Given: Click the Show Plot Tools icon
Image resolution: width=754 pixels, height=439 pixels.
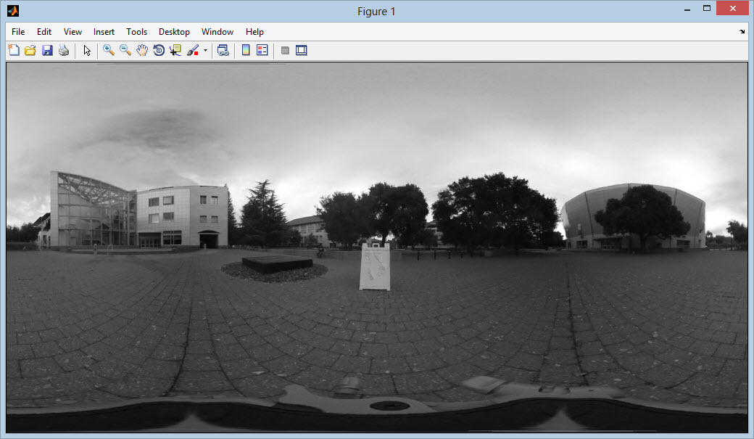Looking at the screenshot, I should click(x=302, y=50).
